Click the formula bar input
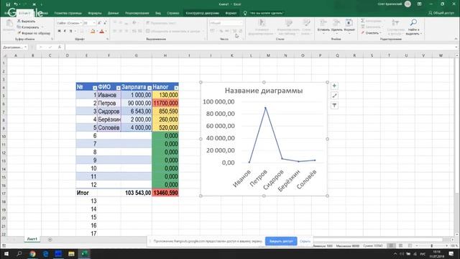 point(259,47)
